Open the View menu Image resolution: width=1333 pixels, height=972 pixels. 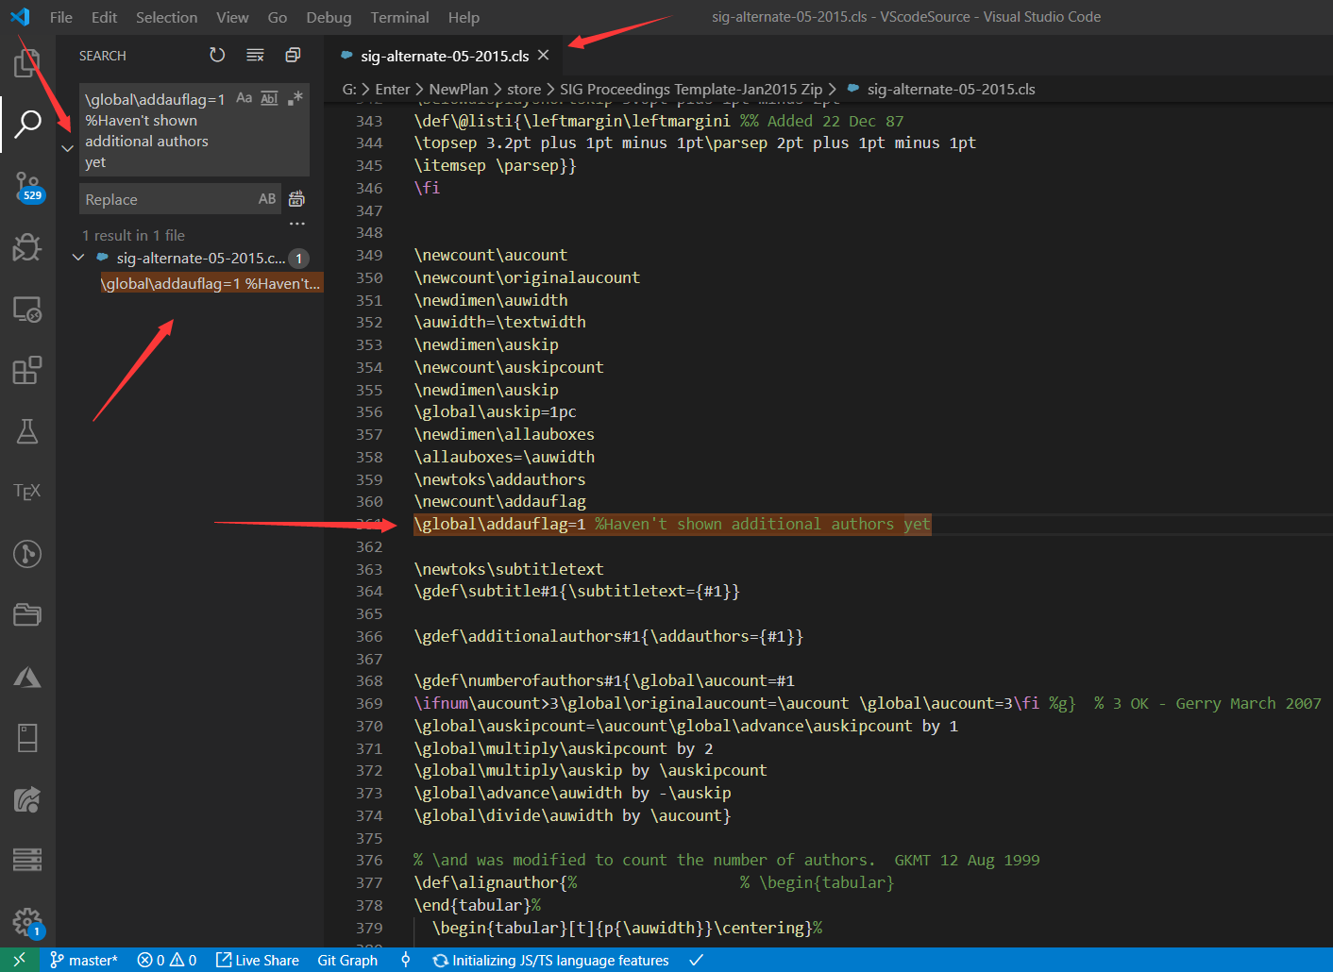click(x=232, y=17)
